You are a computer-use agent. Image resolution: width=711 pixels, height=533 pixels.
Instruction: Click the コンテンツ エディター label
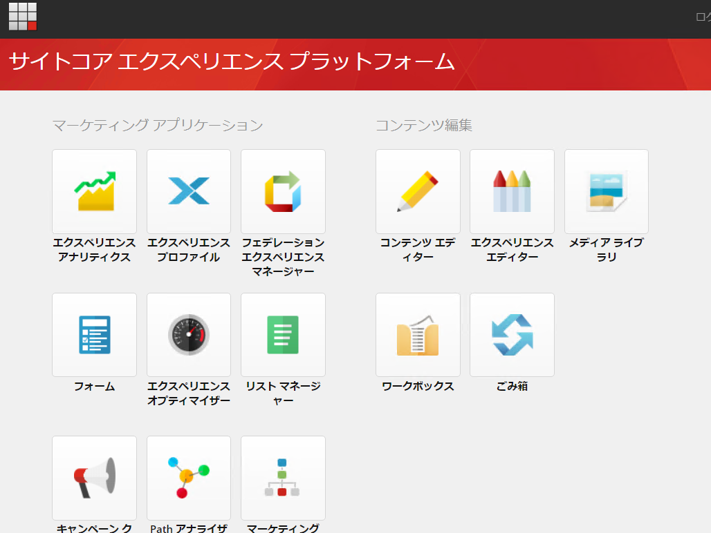418,250
